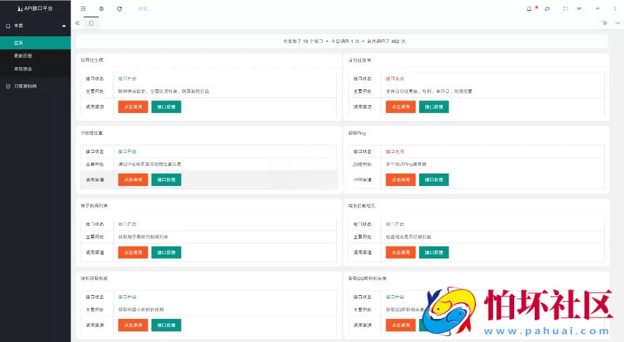Open notifications via the bell icon
Screen dimensions: 624x342
(529, 9)
